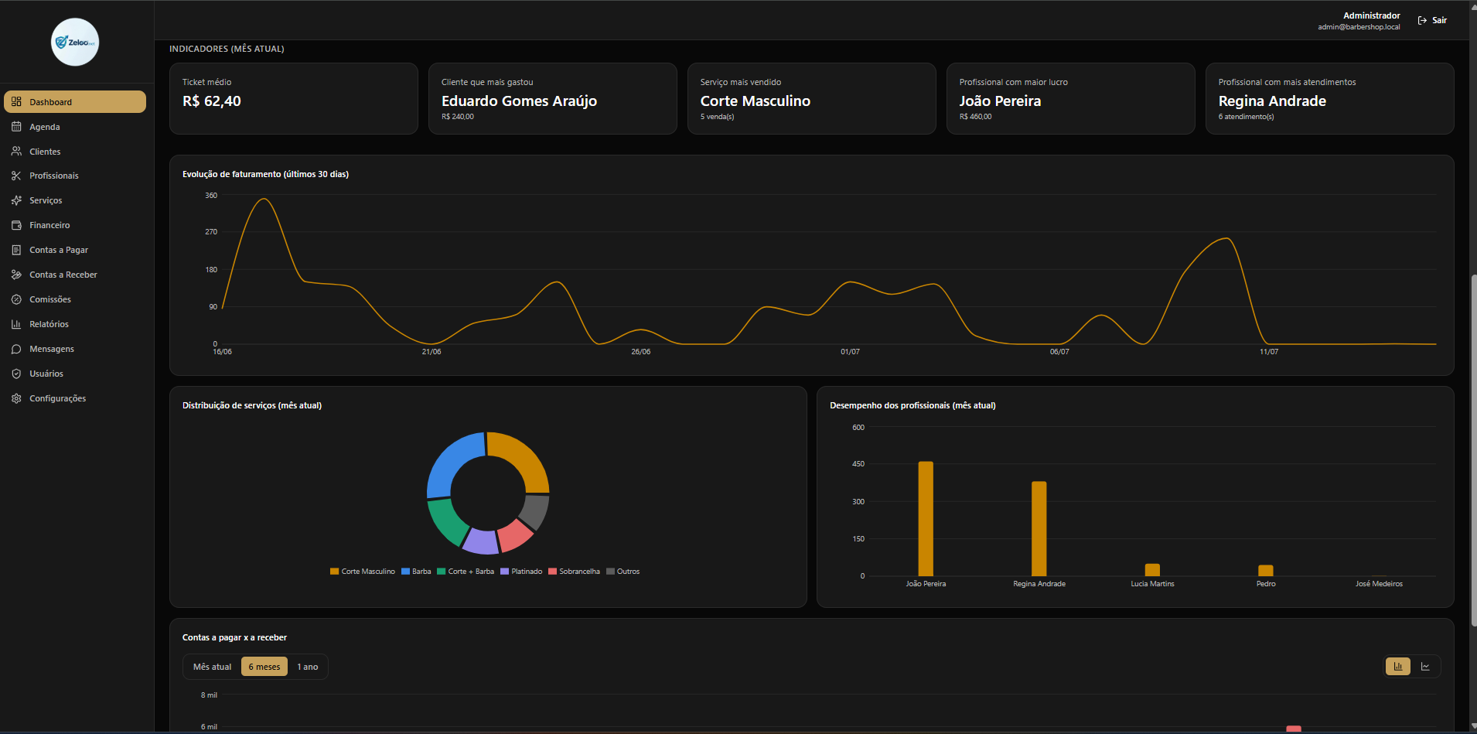Toggle the red Sobrancelha legend swatch
1477x734 pixels.
coord(552,572)
